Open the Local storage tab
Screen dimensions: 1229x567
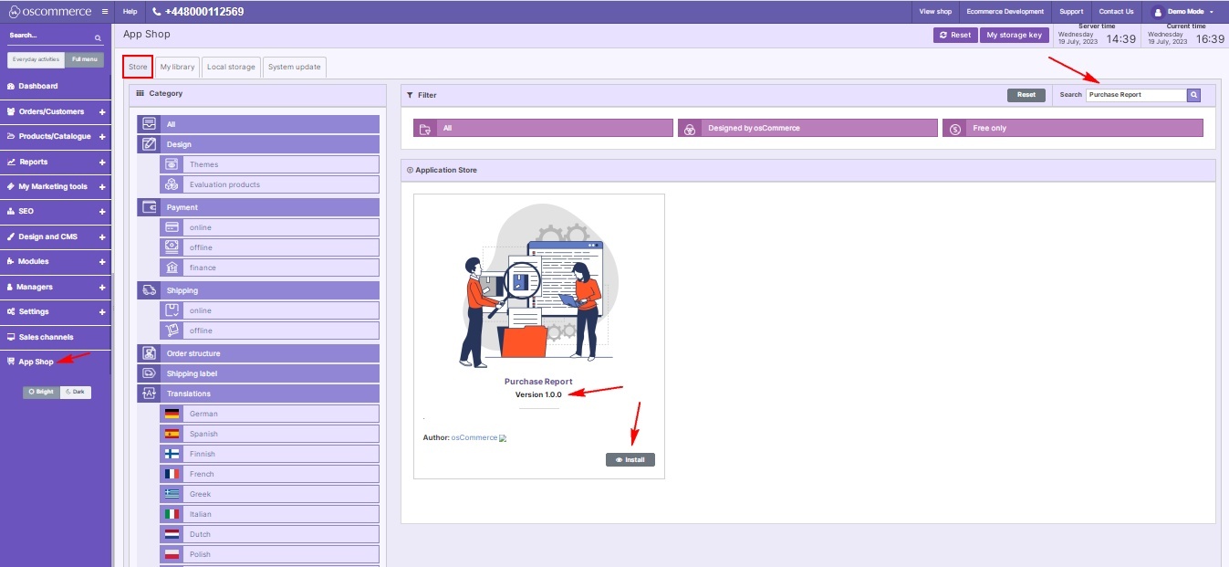(231, 67)
